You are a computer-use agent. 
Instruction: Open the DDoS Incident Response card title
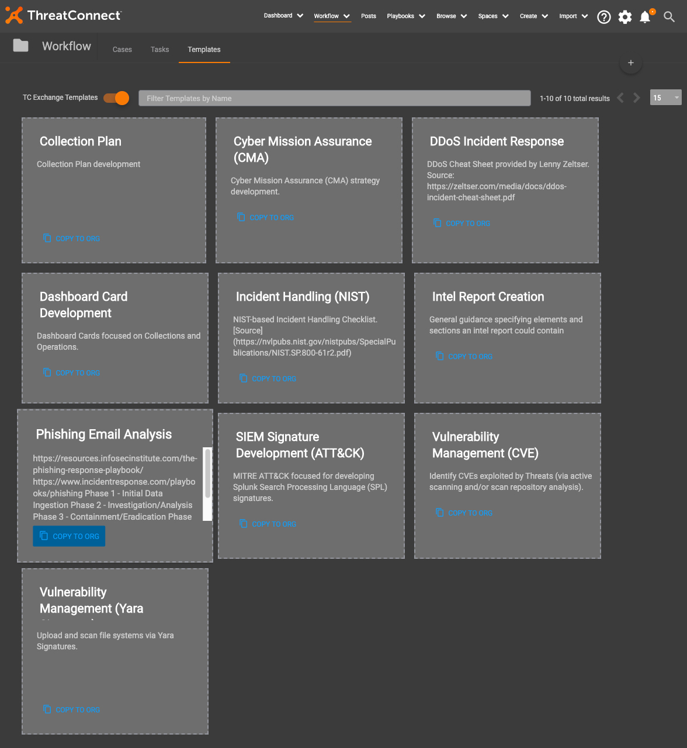[x=497, y=141]
